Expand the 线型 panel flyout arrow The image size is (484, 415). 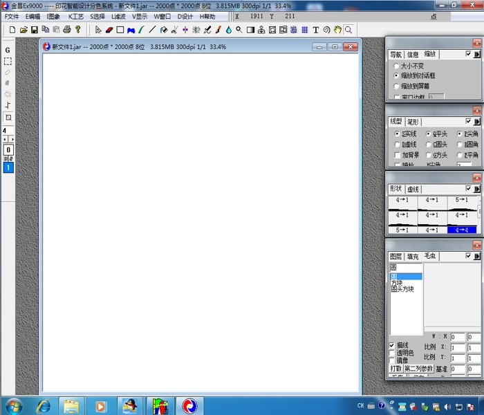pyautogui.click(x=477, y=122)
